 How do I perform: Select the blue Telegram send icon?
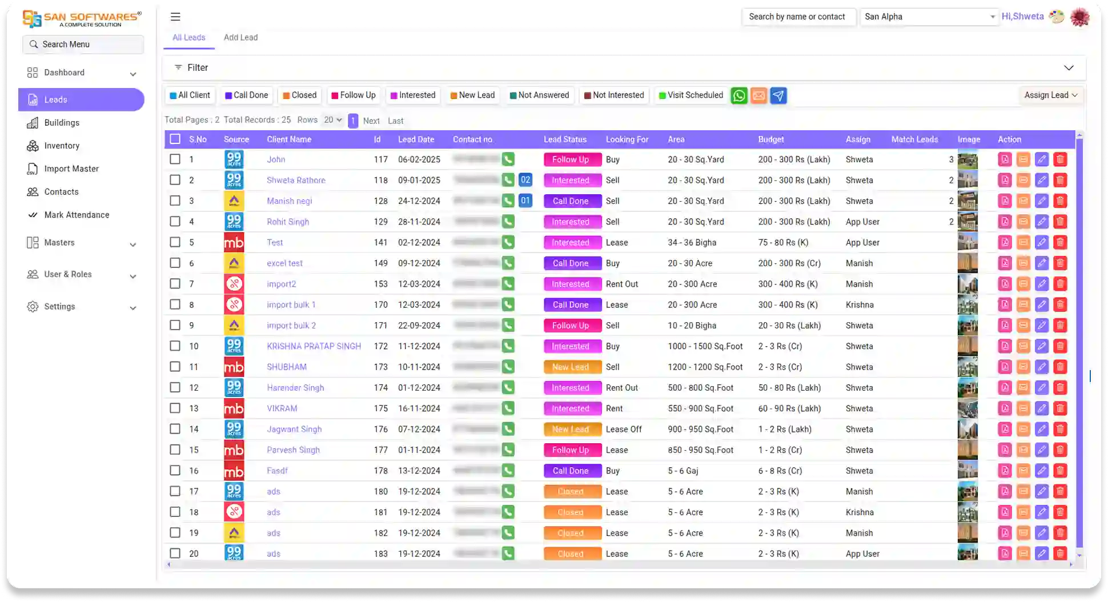[778, 95]
